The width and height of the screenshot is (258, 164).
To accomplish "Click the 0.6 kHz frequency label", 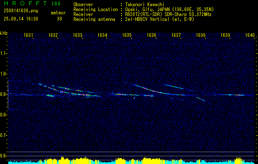I will click(x=3, y=156).
